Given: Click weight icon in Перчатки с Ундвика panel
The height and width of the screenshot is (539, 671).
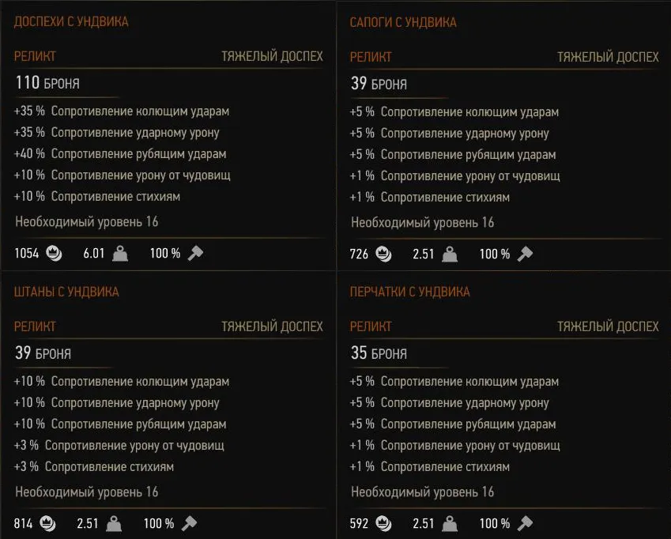Looking at the screenshot, I should 450,523.
